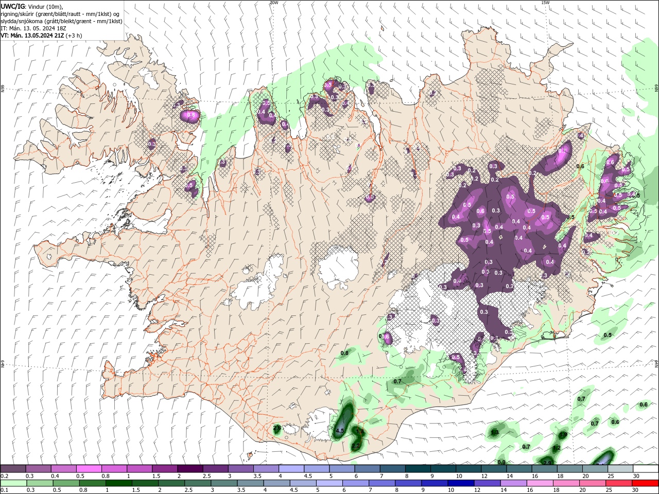Image resolution: width=659 pixels, height=494 pixels.
Task: Click the '2.6' rain value on the southwest coast map
Action: pyautogui.click(x=276, y=427)
